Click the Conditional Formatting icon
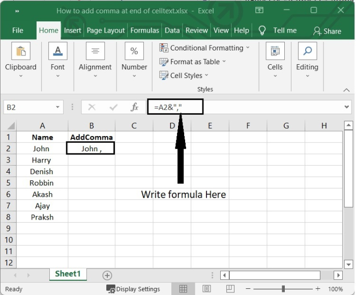356x295 pixels. click(164, 48)
